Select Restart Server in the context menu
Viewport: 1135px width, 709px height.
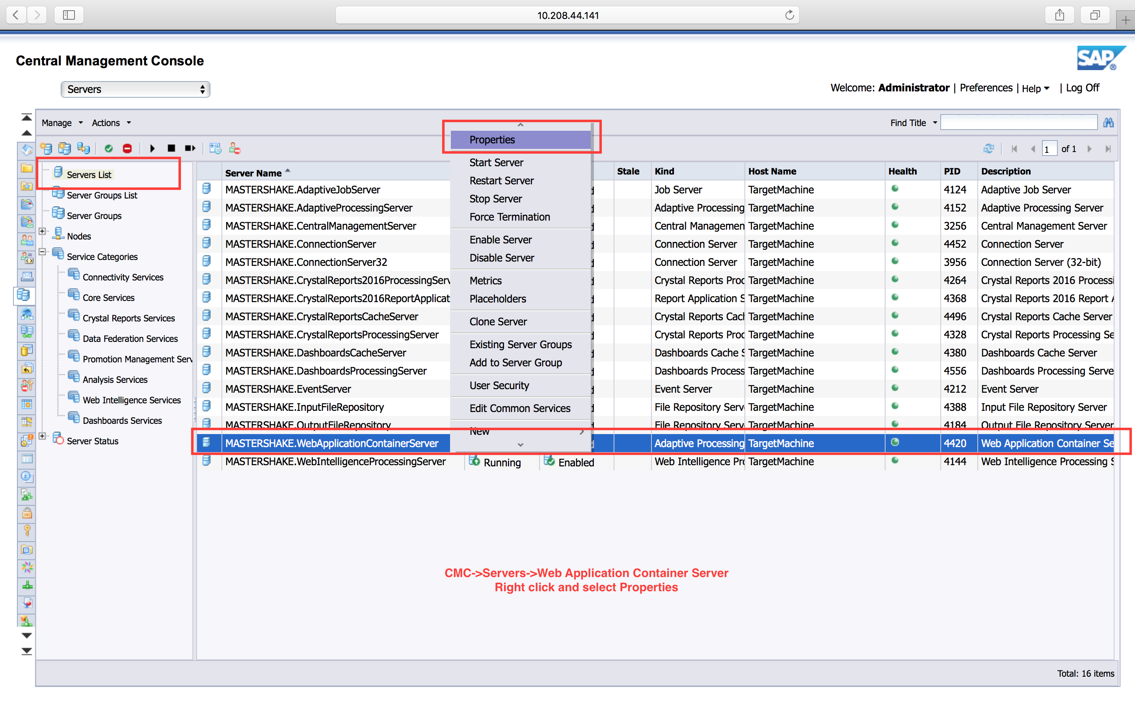coord(501,180)
